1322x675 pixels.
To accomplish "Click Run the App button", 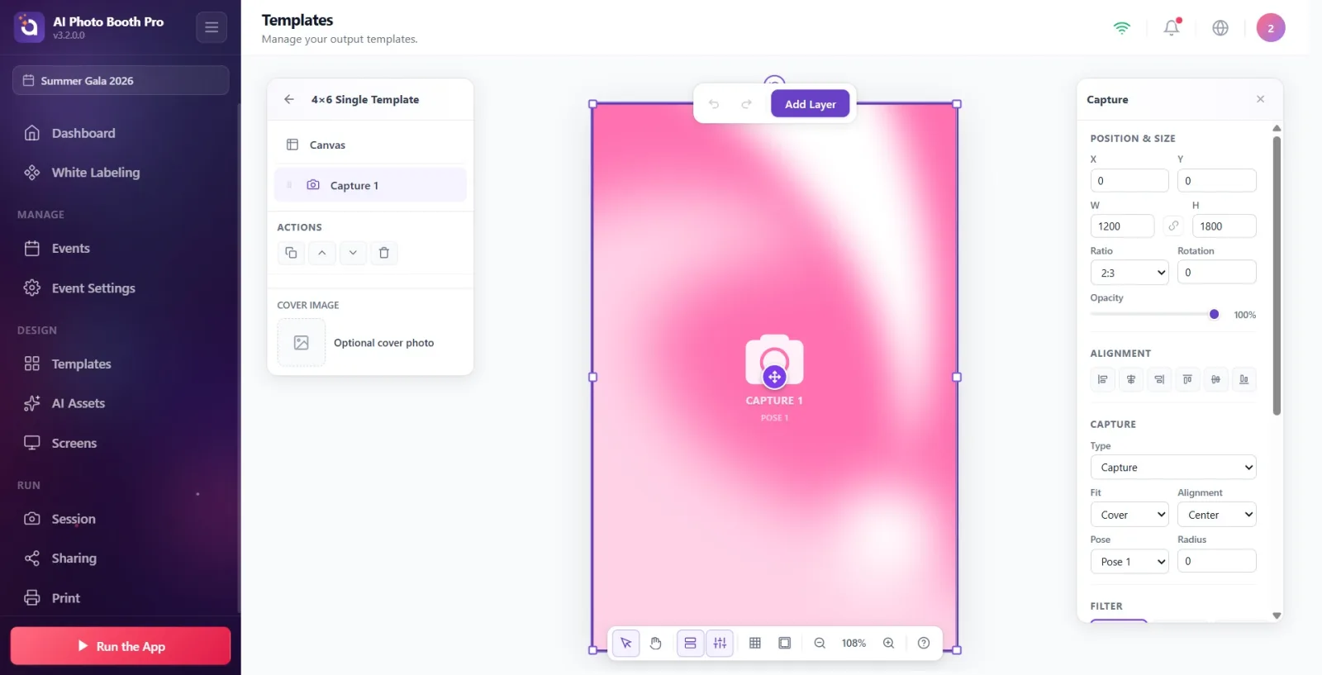I will 121,646.
